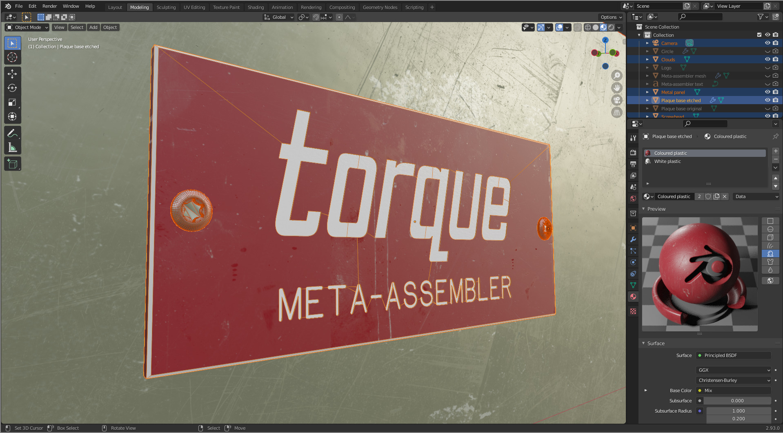Screen dimensions: 783x433
Task: Hide the Camera object in the outliner
Action: 767,43
